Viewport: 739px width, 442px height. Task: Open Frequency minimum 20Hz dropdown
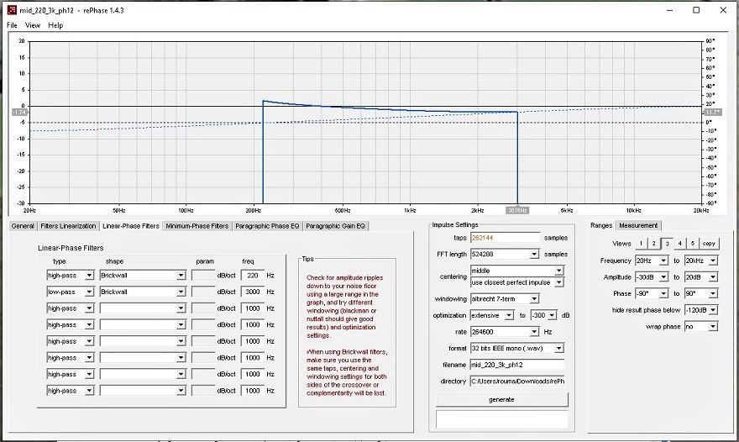[663, 260]
